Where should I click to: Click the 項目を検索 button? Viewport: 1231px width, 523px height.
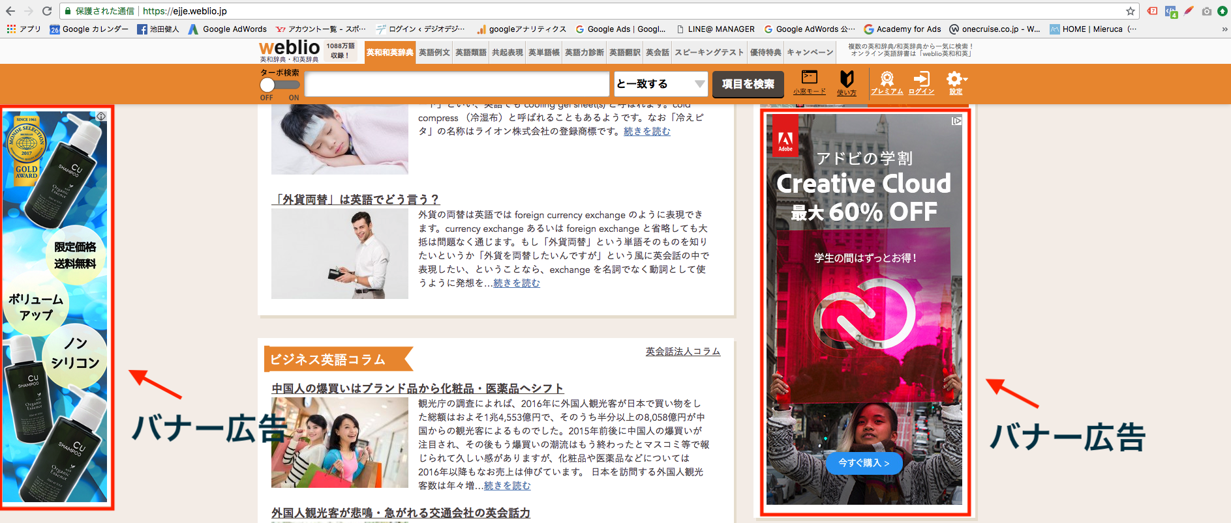748,84
